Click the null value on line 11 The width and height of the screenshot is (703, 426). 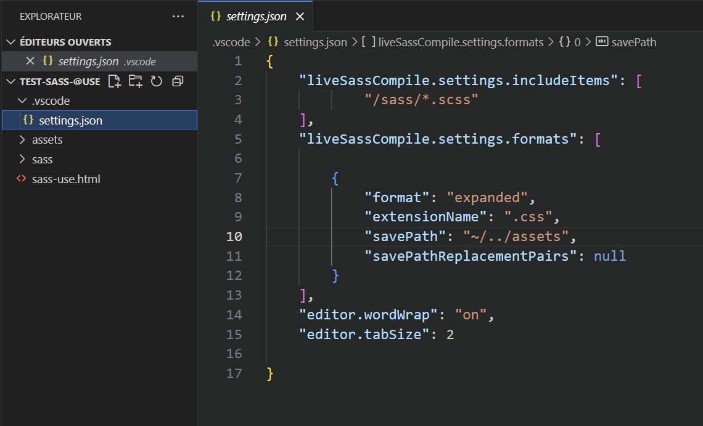(x=610, y=256)
